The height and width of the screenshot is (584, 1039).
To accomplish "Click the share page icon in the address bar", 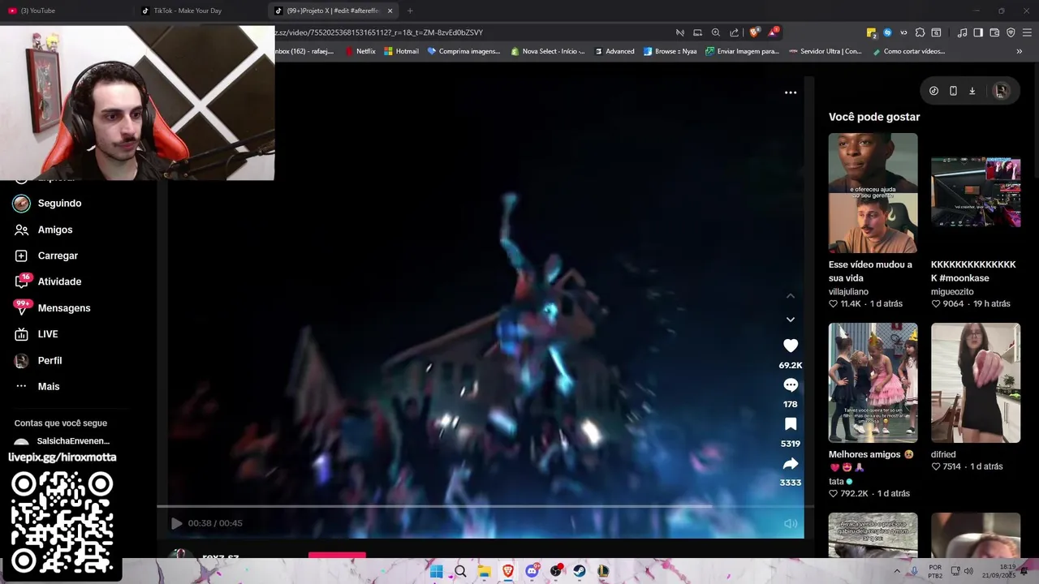I will [734, 32].
